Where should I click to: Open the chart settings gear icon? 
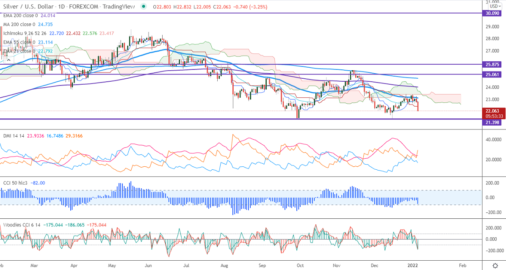click(495, 265)
